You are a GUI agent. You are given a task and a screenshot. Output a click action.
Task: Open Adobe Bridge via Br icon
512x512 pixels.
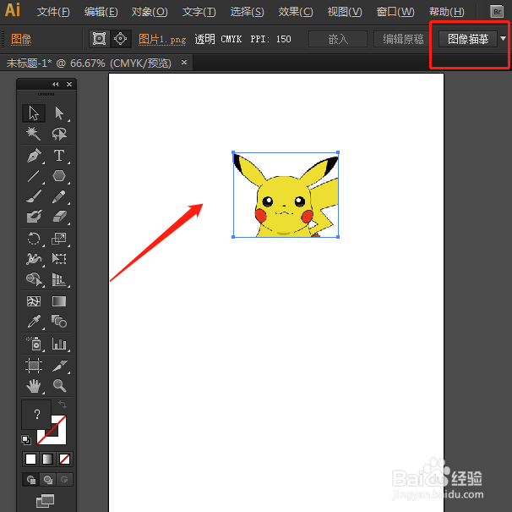497,12
